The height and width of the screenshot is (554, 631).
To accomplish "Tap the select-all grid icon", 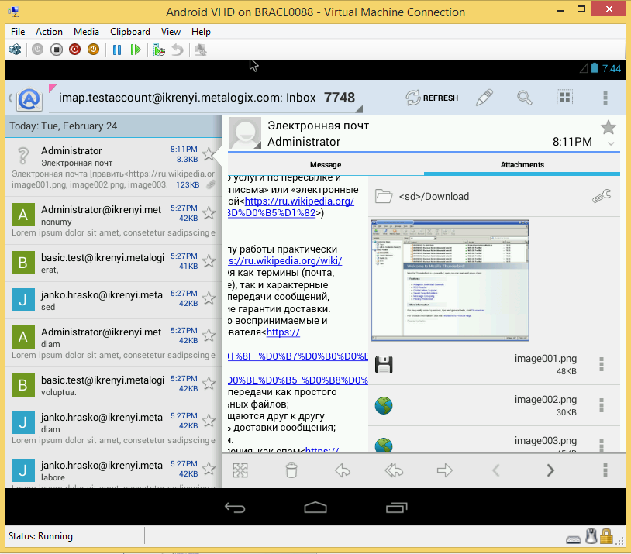I will click(564, 98).
